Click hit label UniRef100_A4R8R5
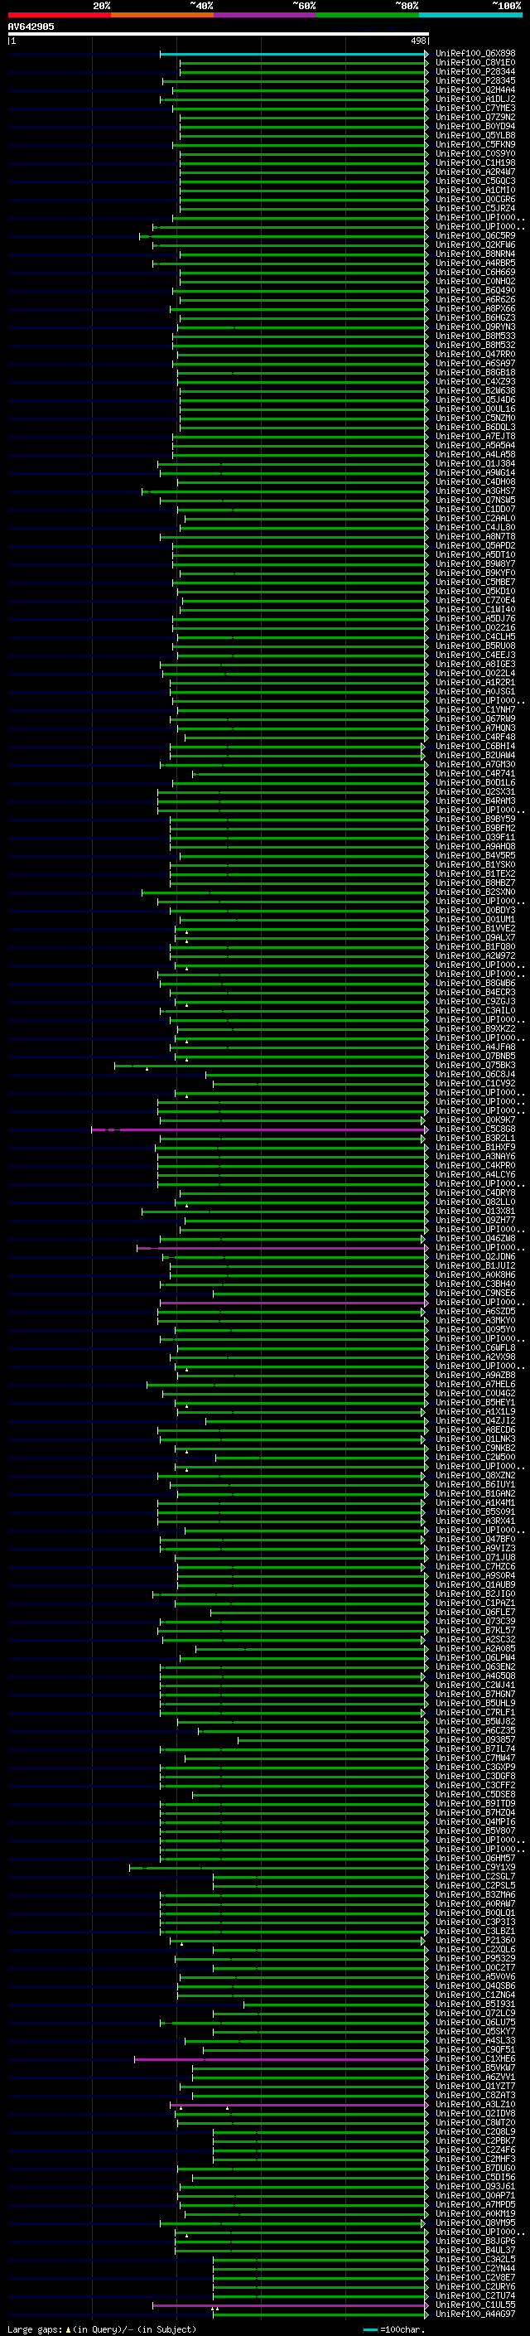Screen dimensions: 530x2336 pos(475,263)
